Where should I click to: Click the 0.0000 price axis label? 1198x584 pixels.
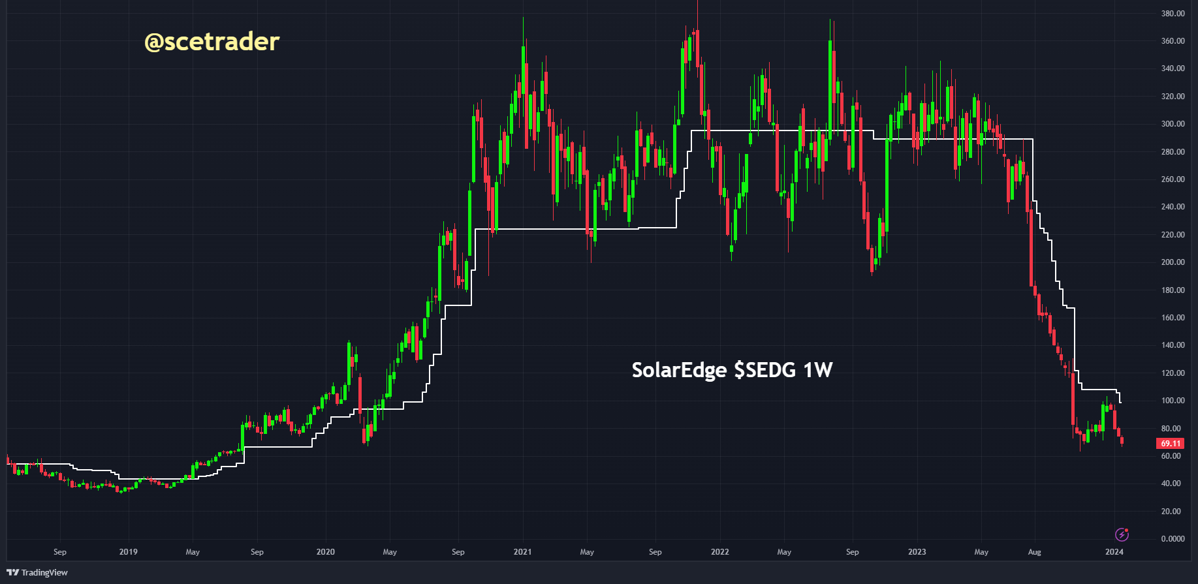tap(1173, 538)
